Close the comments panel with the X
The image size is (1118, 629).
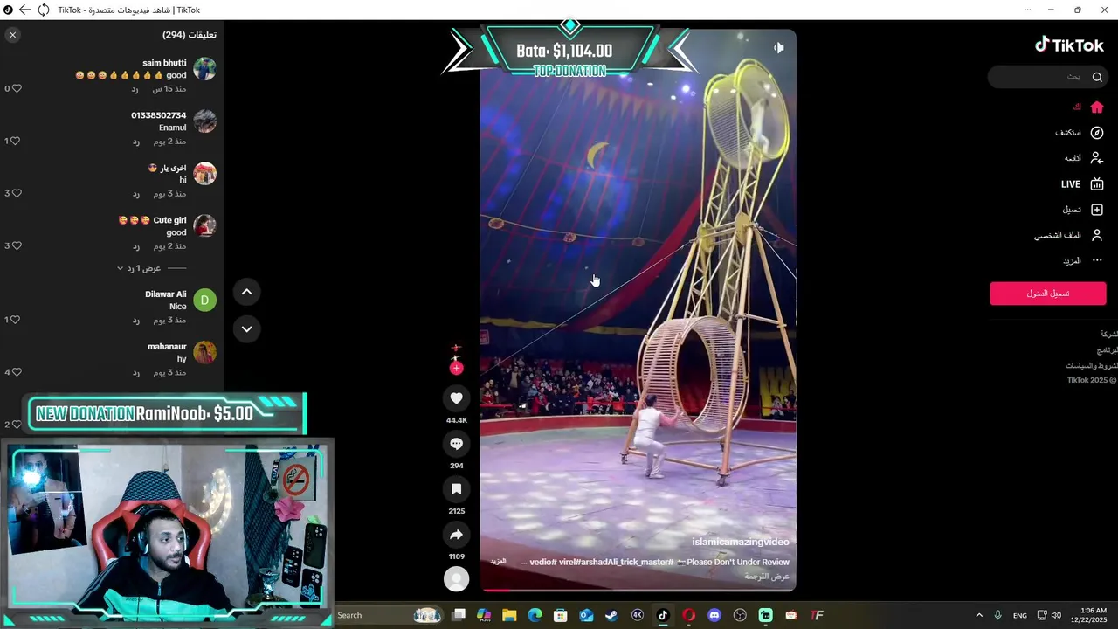12,35
